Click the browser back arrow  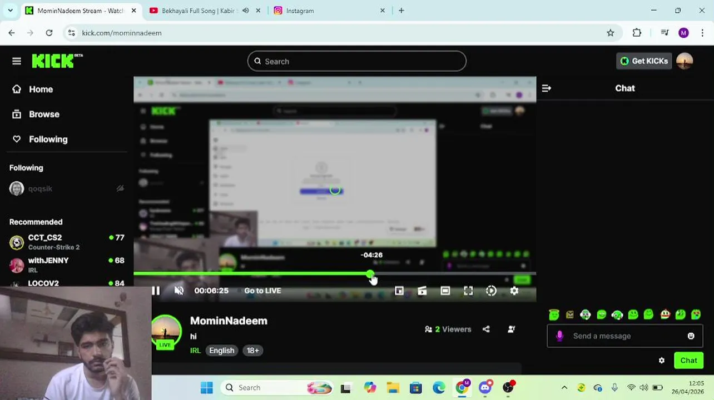(x=12, y=33)
